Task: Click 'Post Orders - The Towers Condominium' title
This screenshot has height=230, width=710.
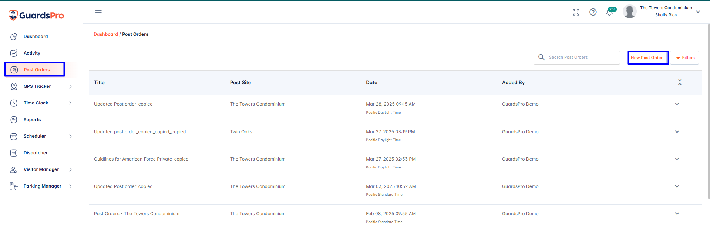Action: point(137,214)
